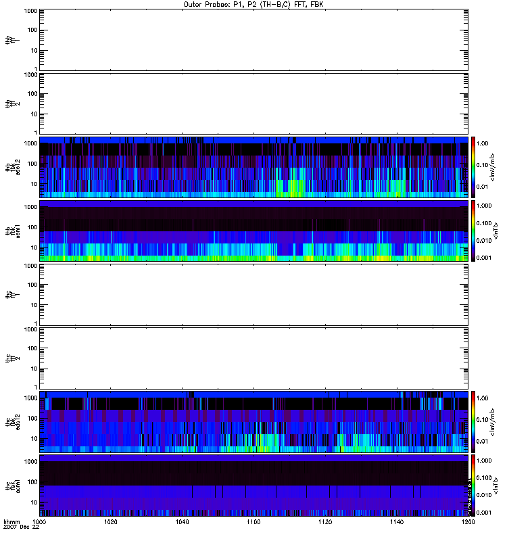Click the thb scm1 nT color bar
This screenshot has width=507, height=541.
click(473, 231)
